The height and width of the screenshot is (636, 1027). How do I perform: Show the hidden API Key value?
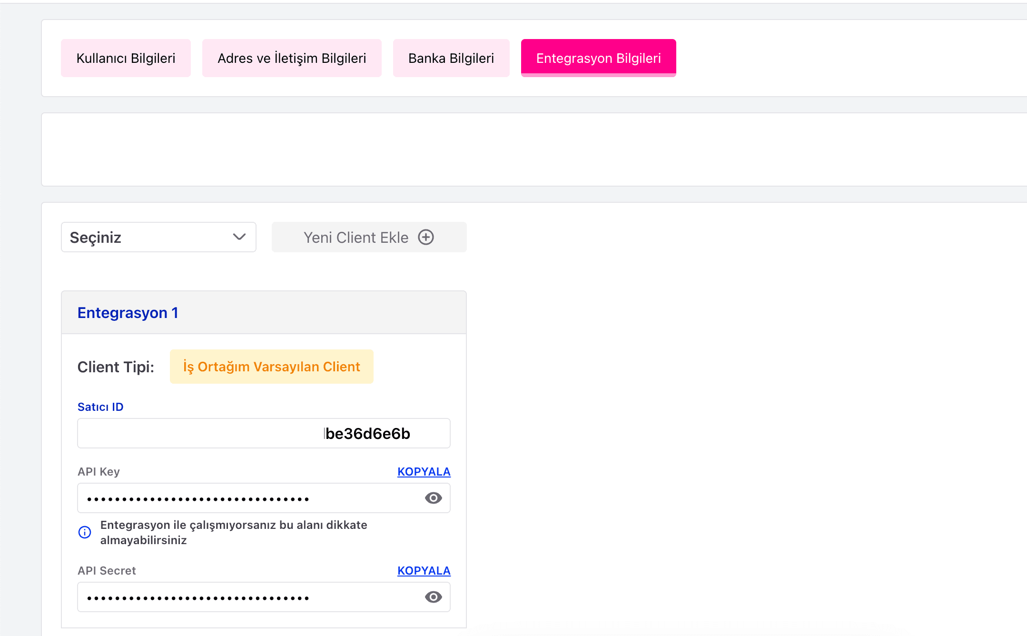(433, 498)
